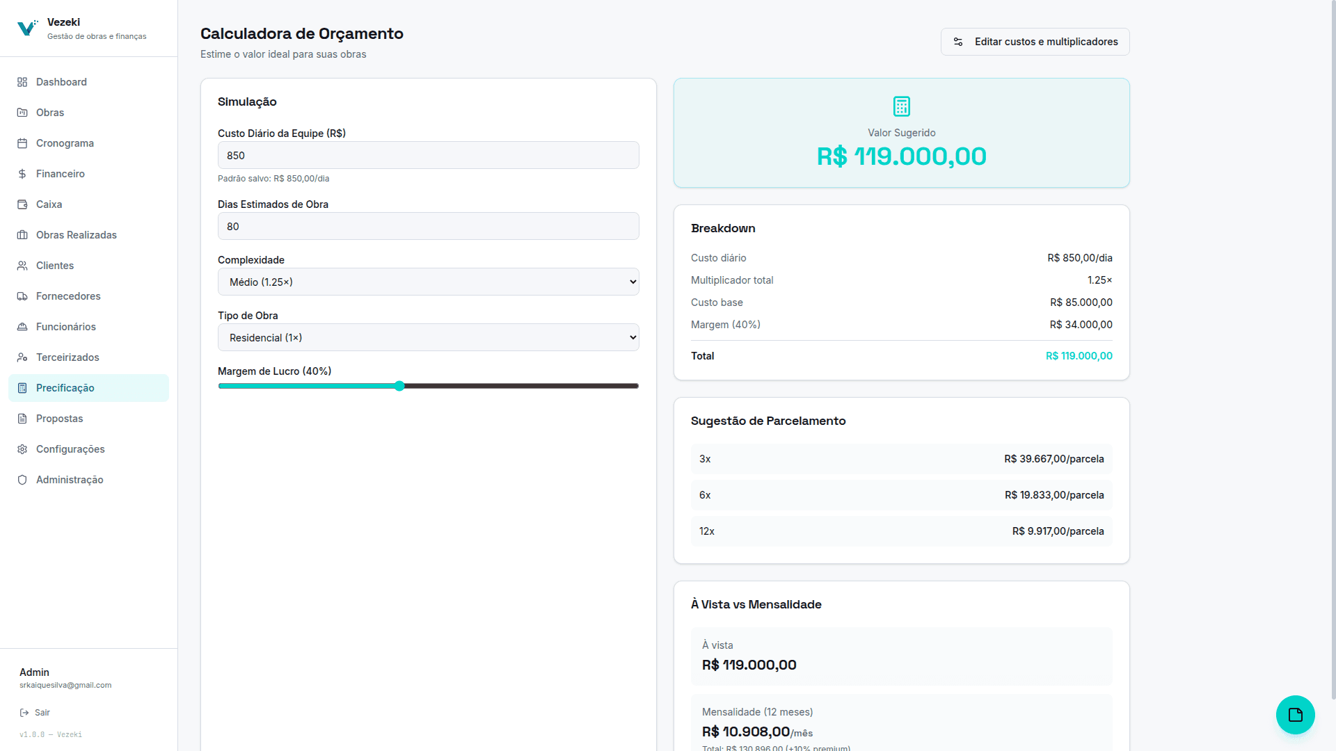Click the Custo Diário da Equipe field
The image size is (1336, 751).
[428, 155]
